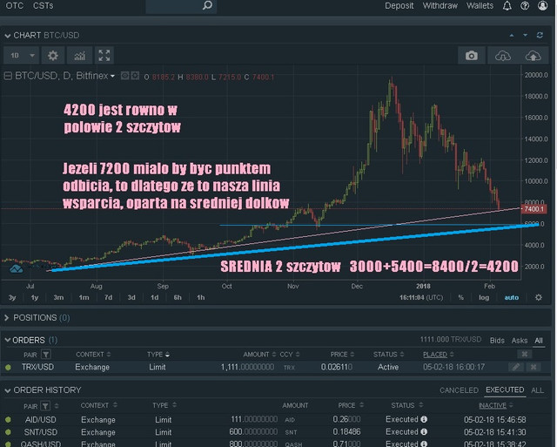Show info for SNT/USD executed status
Image resolution: width=557 pixels, height=447 pixels.
pyautogui.click(x=424, y=431)
